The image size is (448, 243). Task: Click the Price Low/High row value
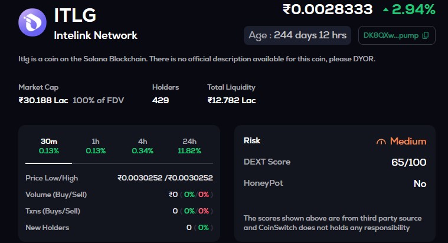click(165, 178)
